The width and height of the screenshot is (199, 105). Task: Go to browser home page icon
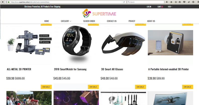[x=171, y=2]
